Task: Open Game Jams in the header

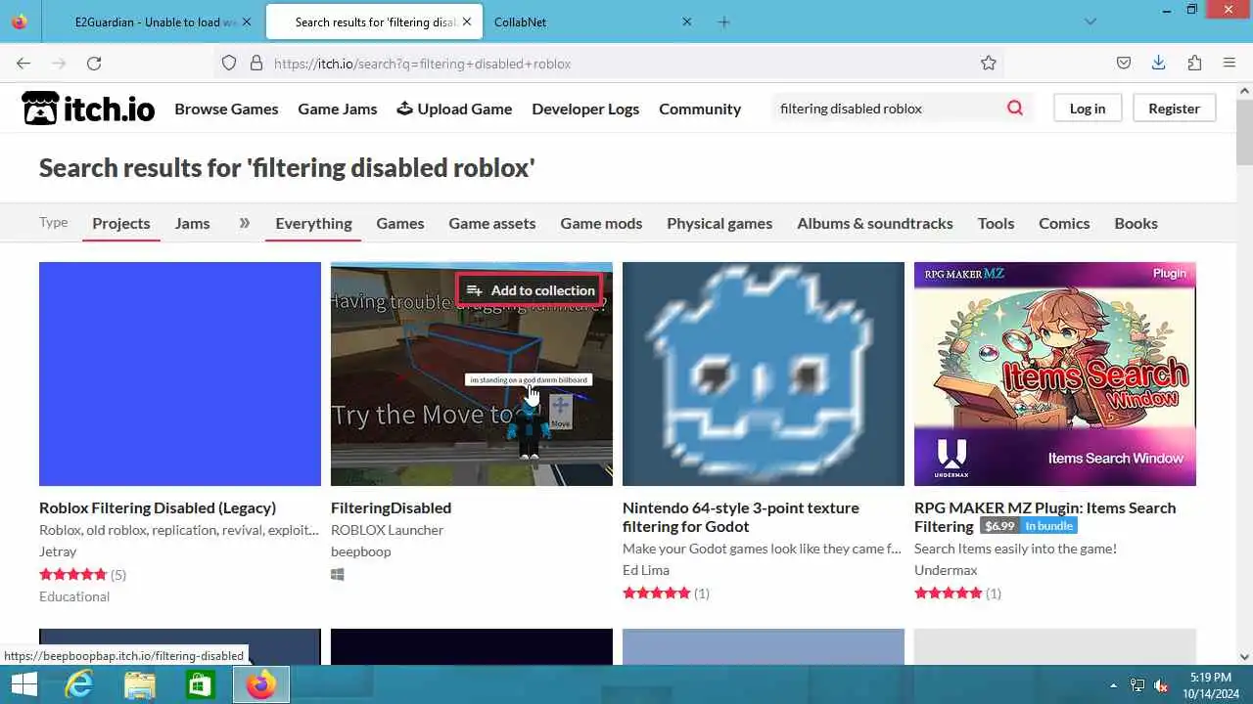Action: coord(338,109)
